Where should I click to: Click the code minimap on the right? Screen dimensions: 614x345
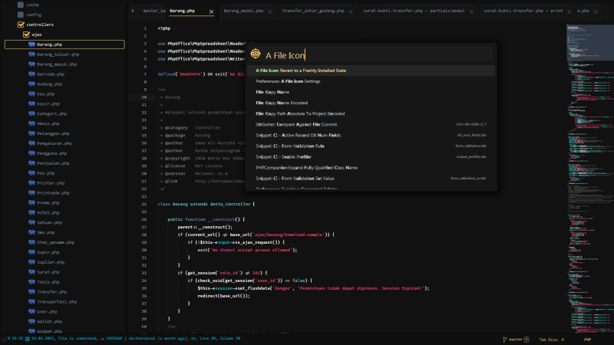tap(589, 178)
